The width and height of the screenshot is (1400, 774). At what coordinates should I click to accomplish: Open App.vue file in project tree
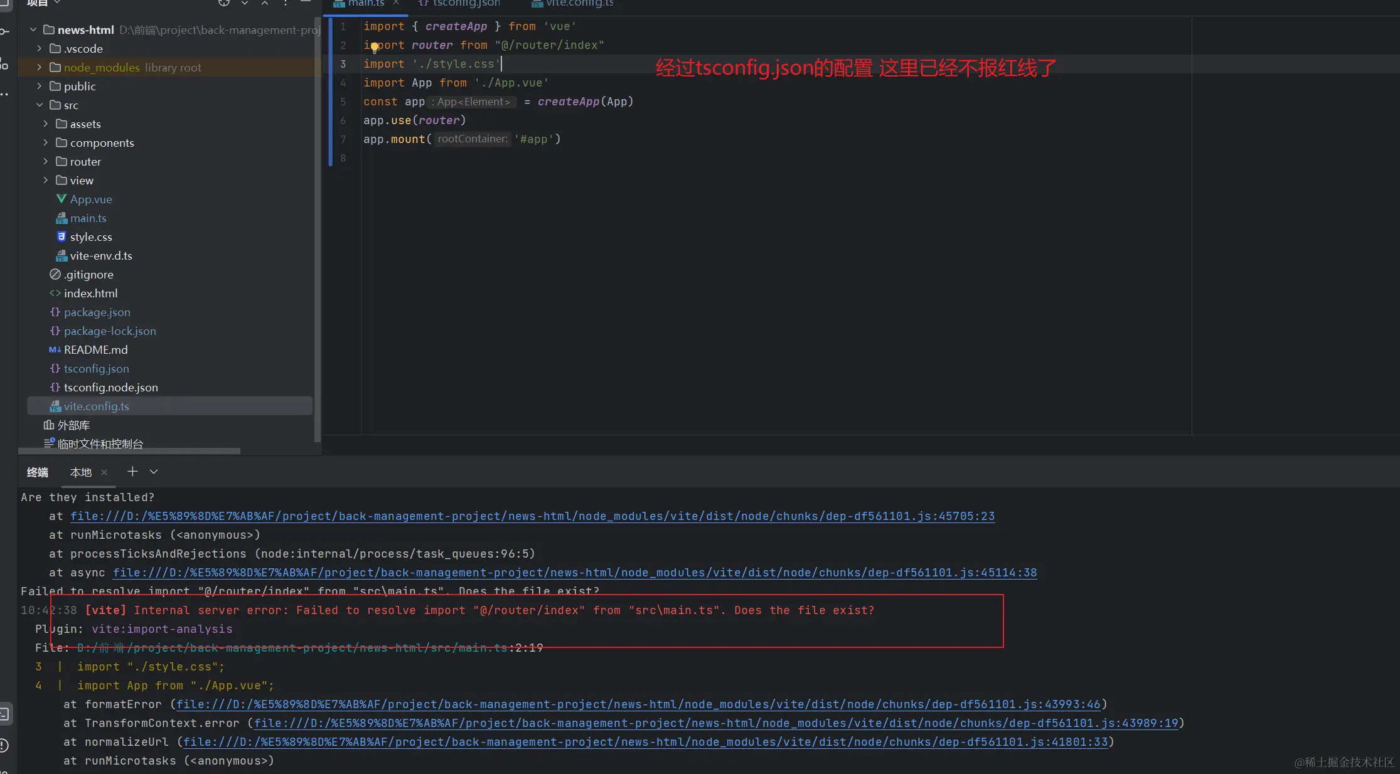(91, 199)
